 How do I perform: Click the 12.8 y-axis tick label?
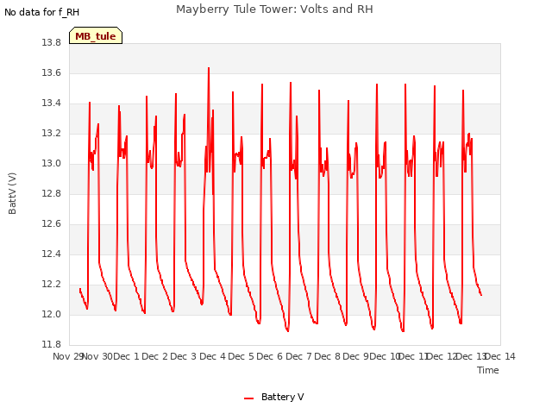[x=52, y=193]
